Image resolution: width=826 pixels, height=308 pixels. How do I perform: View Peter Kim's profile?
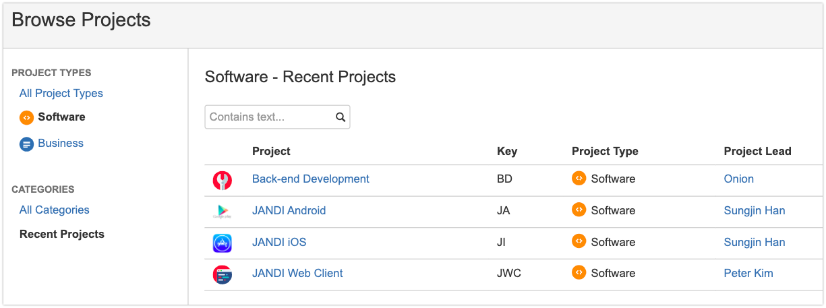pos(748,273)
